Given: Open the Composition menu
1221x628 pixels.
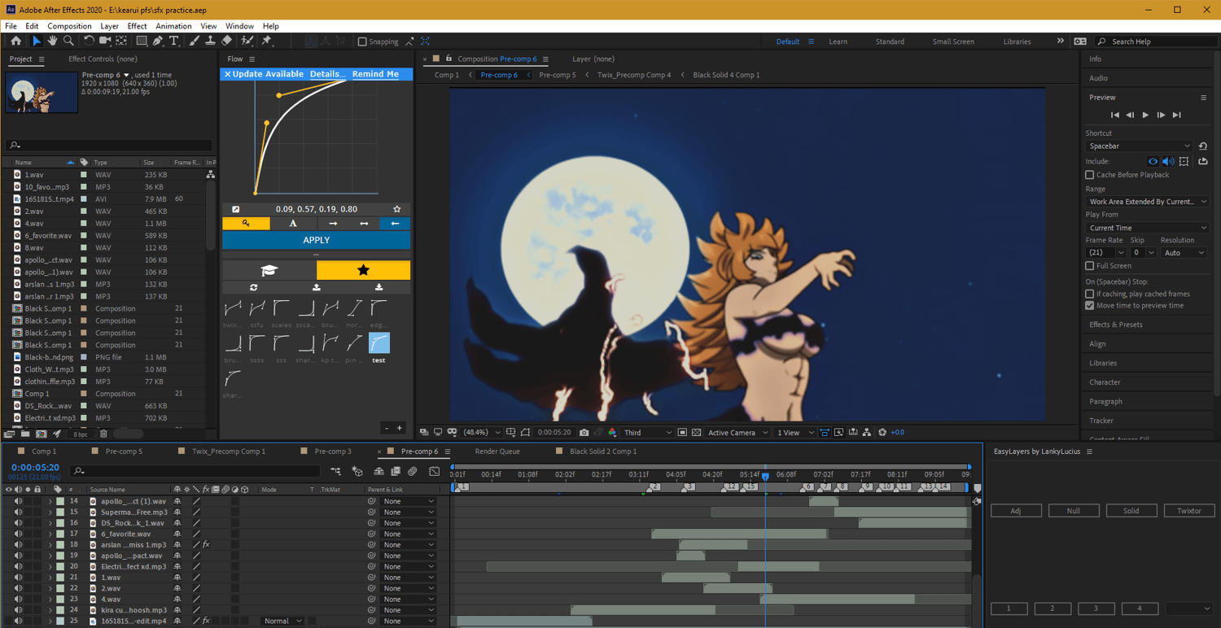Looking at the screenshot, I should tap(69, 26).
